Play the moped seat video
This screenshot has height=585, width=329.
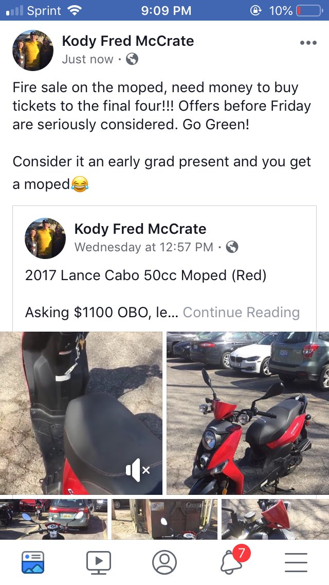pyautogui.click(x=81, y=413)
